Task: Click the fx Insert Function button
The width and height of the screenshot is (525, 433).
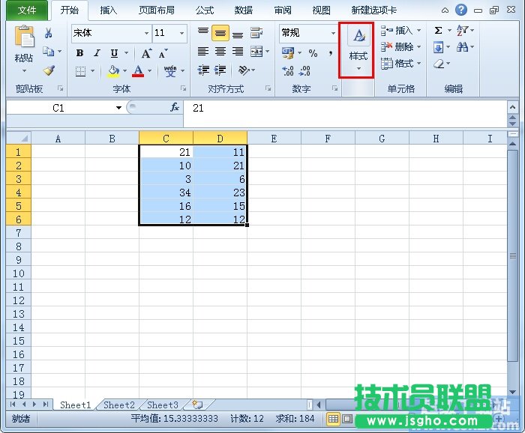Action: pyautogui.click(x=175, y=108)
